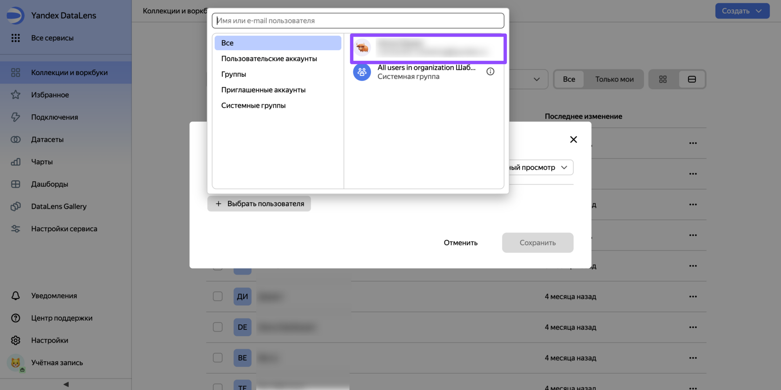Open Избранное star icon

tap(15, 95)
